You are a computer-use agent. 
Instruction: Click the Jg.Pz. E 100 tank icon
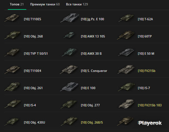(x=70, y=18)
